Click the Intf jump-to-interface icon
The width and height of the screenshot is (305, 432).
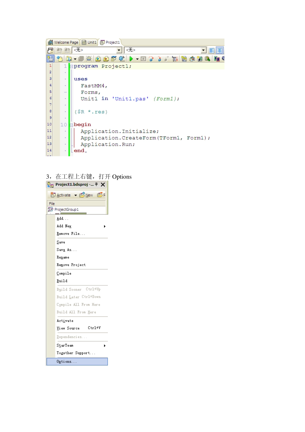(x=59, y=50)
